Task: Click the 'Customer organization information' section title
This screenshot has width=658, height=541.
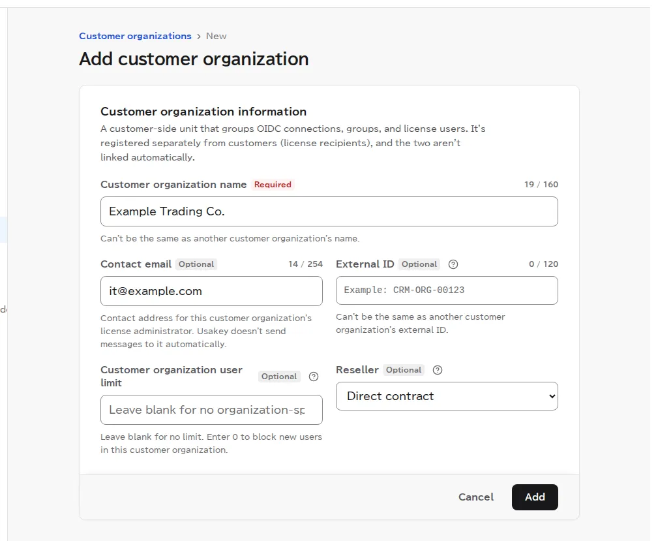Action: [x=203, y=112]
